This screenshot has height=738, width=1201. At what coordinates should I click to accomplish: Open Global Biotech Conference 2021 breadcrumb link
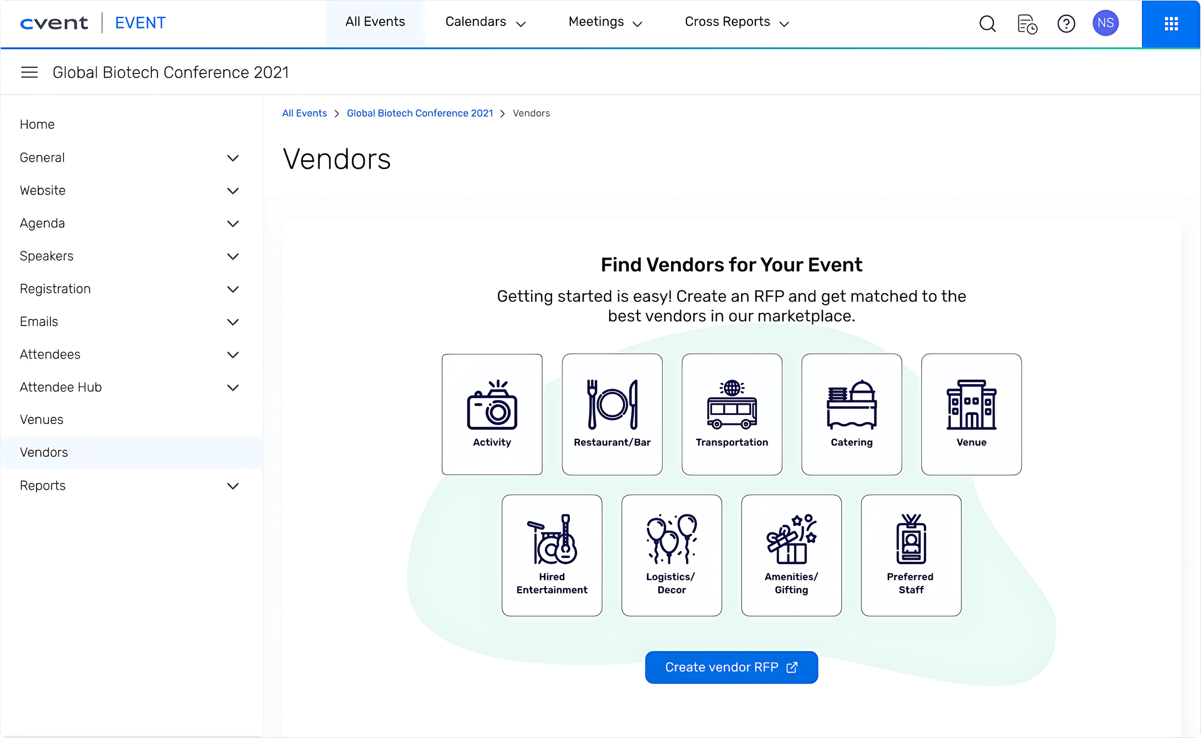(419, 113)
